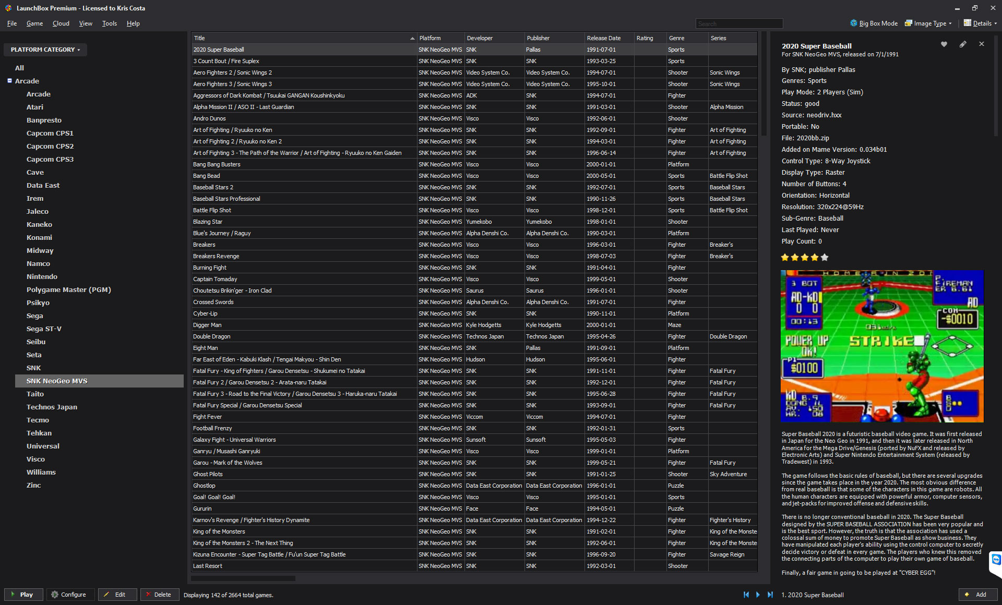Image resolution: width=1002 pixels, height=605 pixels.
Task: Collapse the Arcade category tree node
Action: point(9,81)
